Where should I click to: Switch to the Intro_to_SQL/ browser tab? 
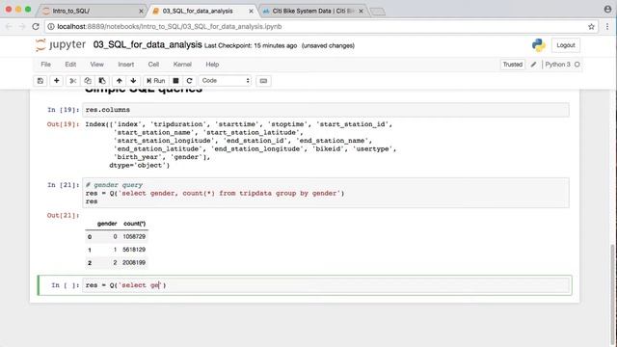click(x=93, y=11)
